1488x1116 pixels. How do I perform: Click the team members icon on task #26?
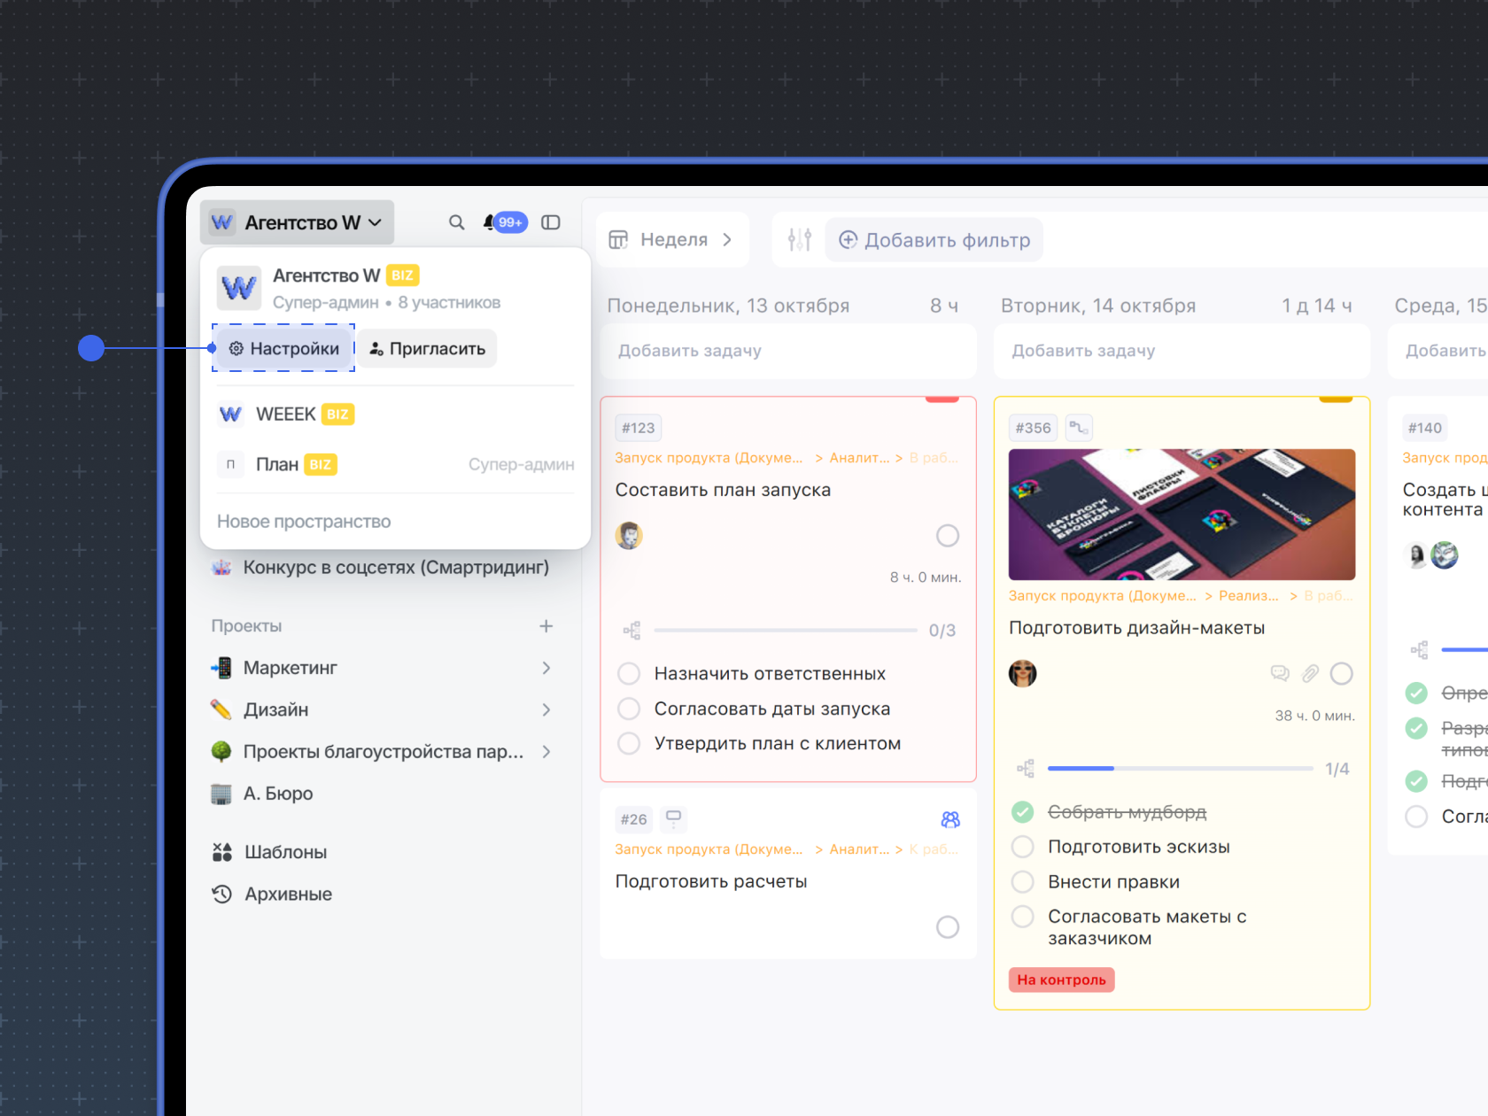pyautogui.click(x=949, y=819)
